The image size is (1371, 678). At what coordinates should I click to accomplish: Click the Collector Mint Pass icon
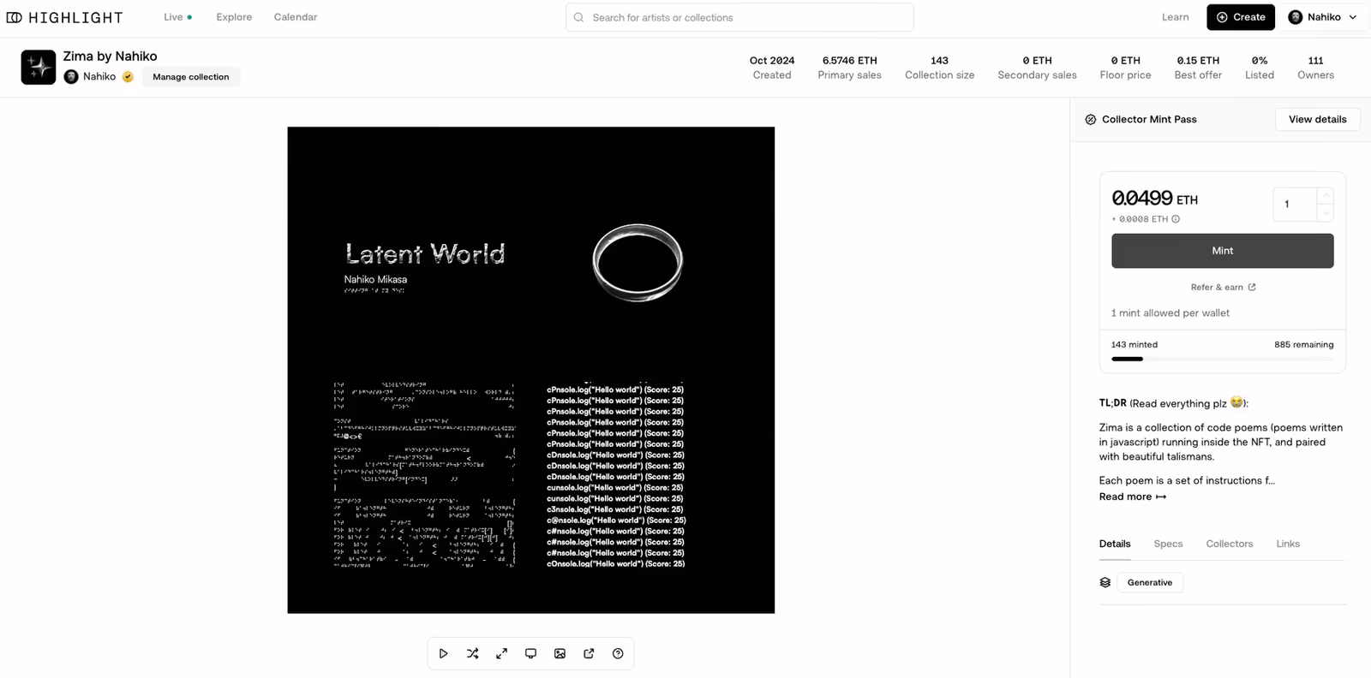[x=1090, y=120]
